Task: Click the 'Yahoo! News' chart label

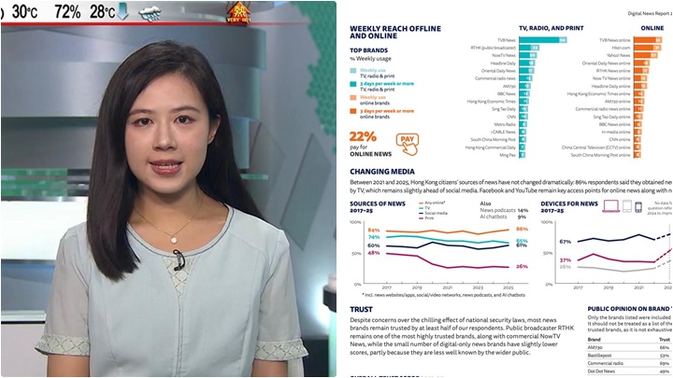Action: [x=618, y=55]
